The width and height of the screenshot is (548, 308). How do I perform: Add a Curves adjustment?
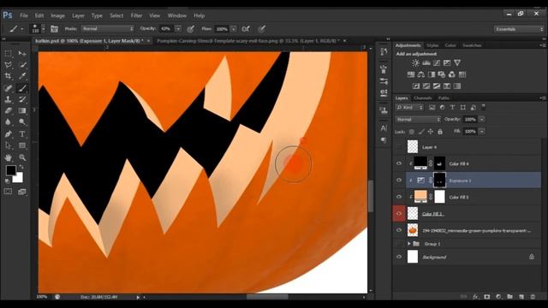437,62
